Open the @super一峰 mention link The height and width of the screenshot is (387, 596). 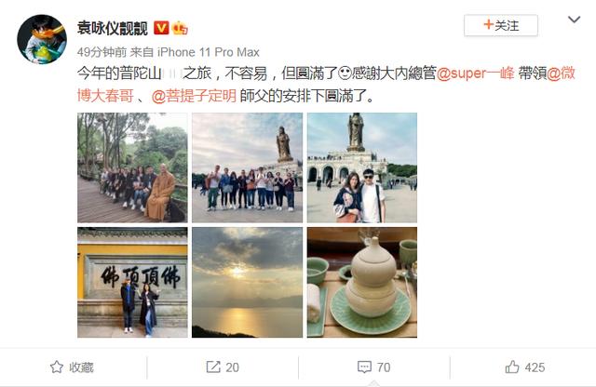tap(475, 73)
